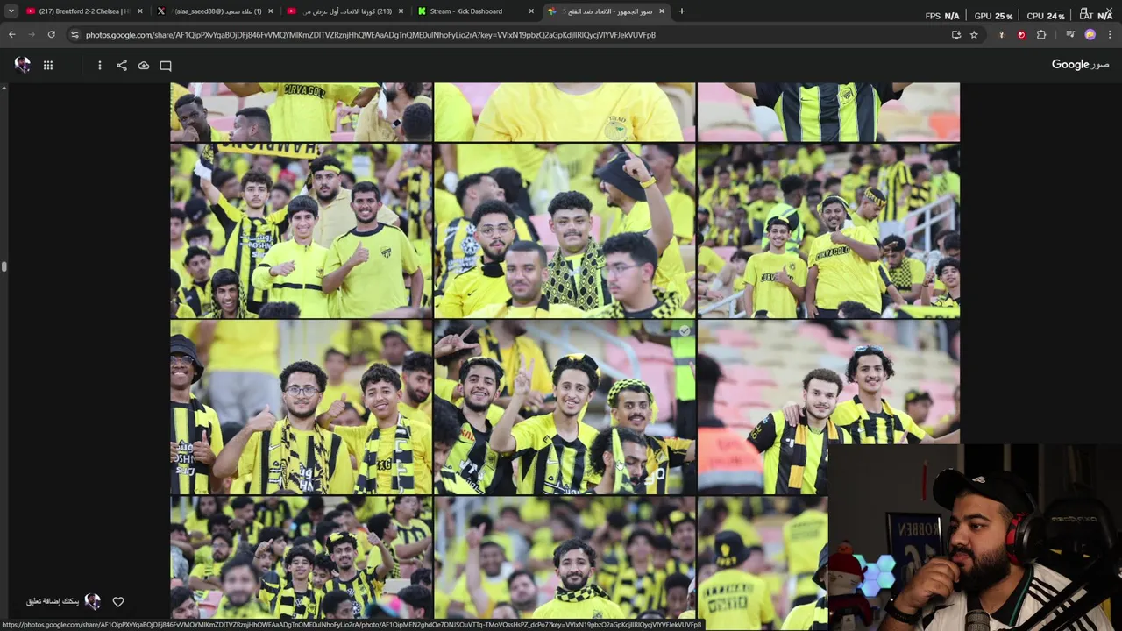Open the Google apps grid
The height and width of the screenshot is (631, 1122).
[48, 65]
